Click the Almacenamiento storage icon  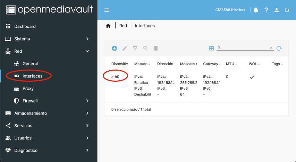pyautogui.click(x=8, y=113)
